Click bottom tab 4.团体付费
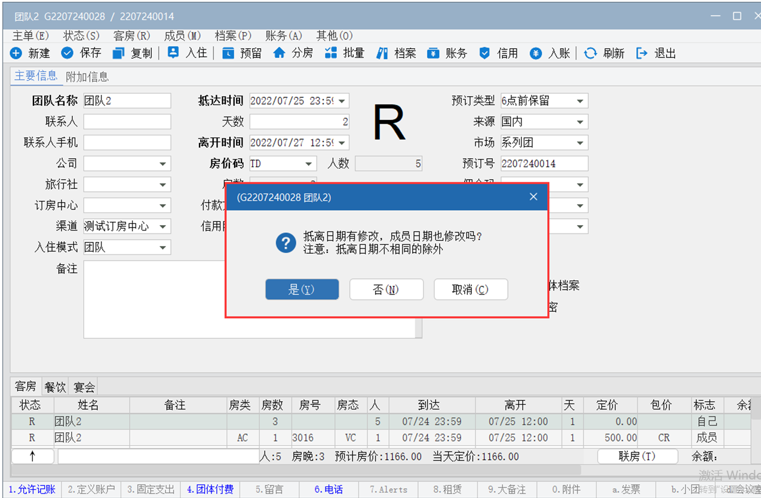This screenshot has width=761, height=498. tap(210, 490)
